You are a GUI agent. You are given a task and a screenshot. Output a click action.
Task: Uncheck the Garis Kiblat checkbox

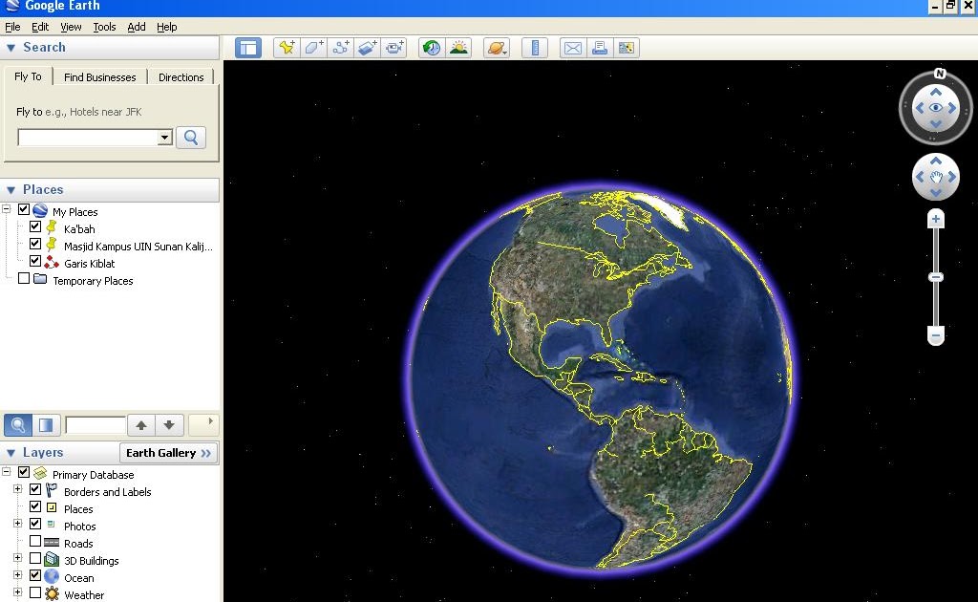coord(35,261)
